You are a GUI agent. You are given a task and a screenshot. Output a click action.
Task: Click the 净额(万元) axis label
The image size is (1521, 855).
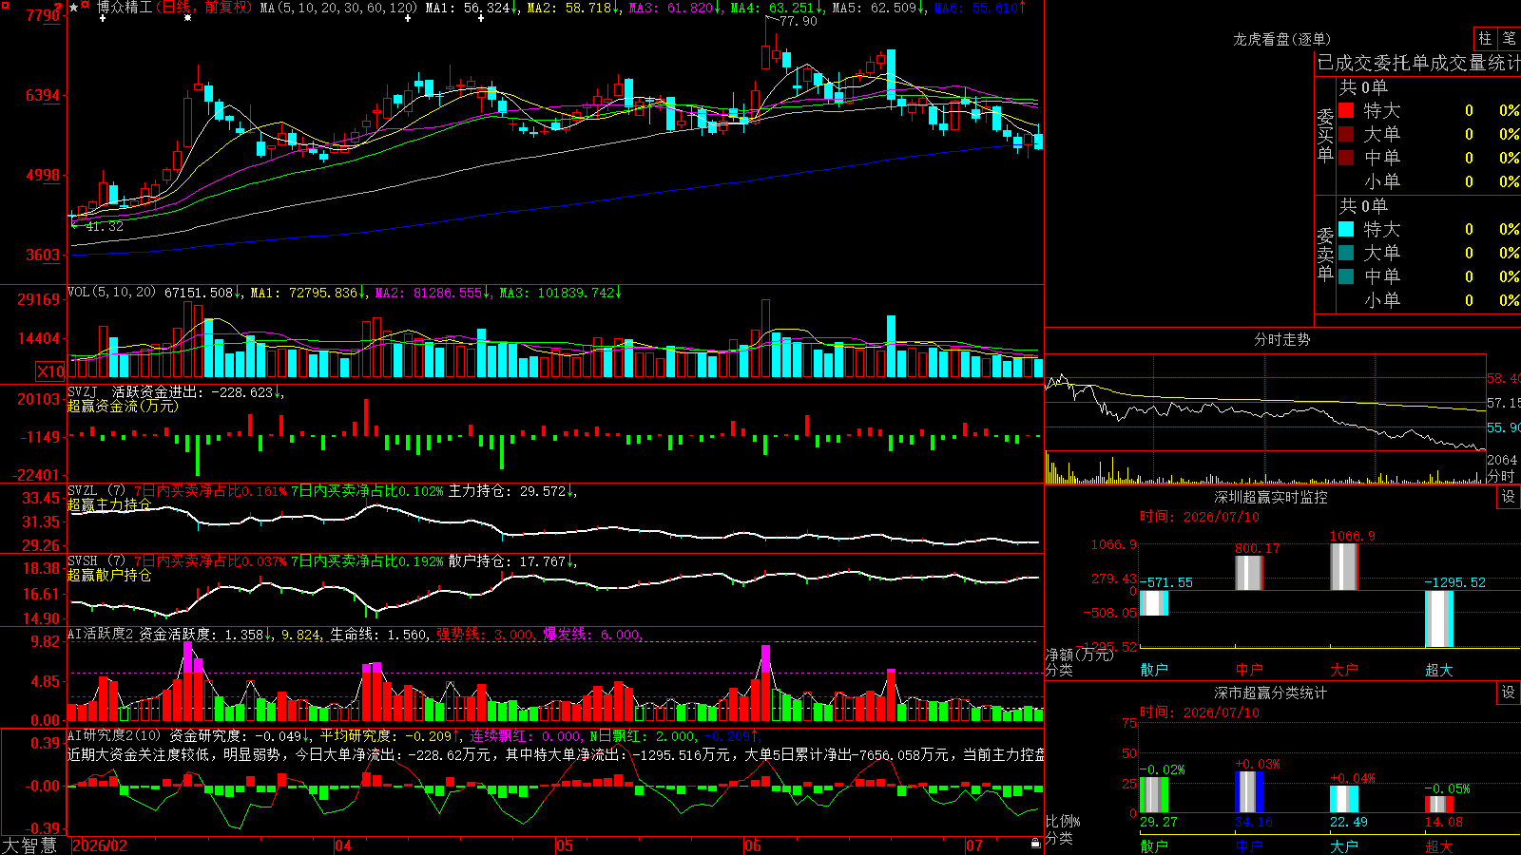pyautogui.click(x=1079, y=655)
